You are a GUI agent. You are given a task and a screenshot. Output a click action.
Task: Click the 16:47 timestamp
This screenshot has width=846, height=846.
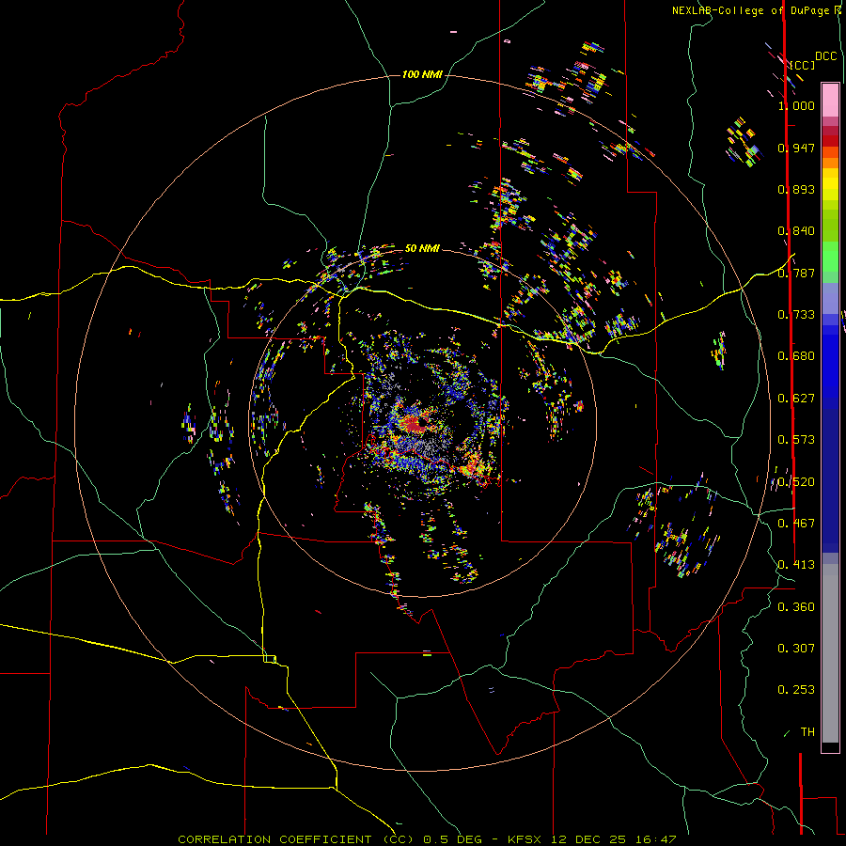coord(657,839)
